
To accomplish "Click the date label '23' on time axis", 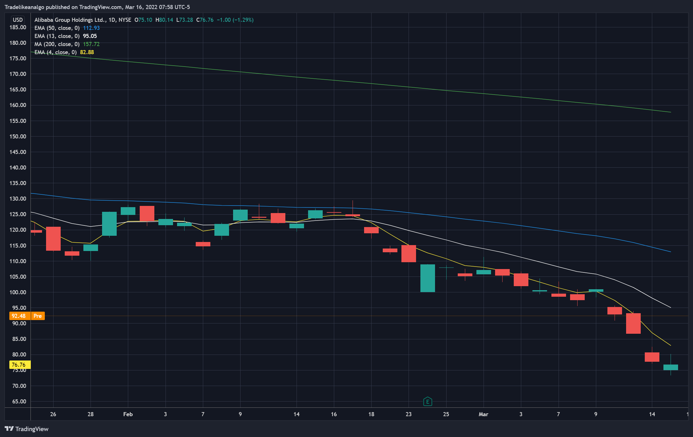I will [409, 414].
